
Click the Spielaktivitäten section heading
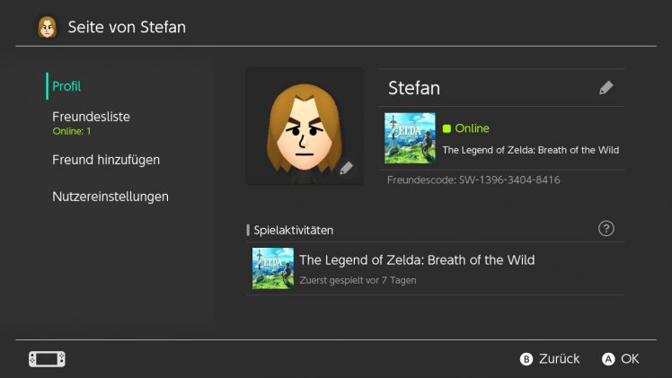(293, 231)
